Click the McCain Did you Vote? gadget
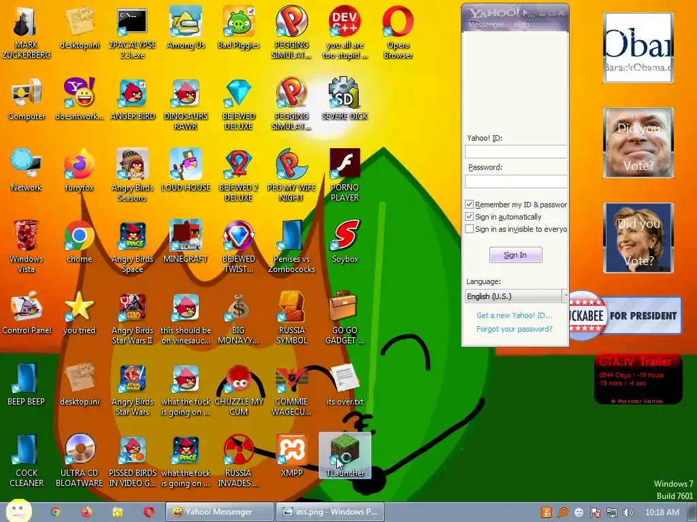The image size is (697, 522). (638, 143)
